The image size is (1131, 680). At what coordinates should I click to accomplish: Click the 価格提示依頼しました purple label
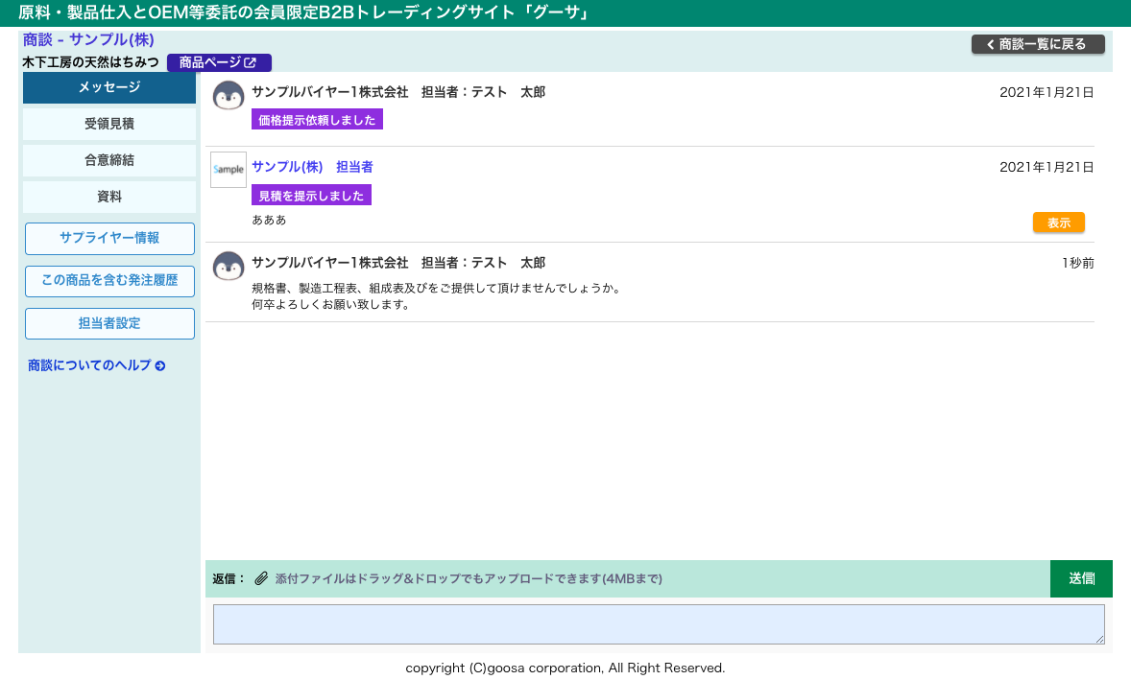pyautogui.click(x=317, y=120)
